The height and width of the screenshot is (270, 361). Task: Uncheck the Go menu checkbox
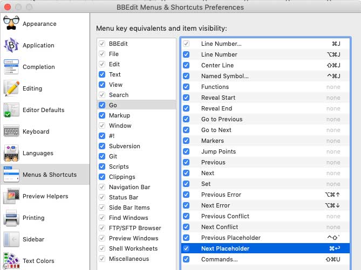(102, 105)
